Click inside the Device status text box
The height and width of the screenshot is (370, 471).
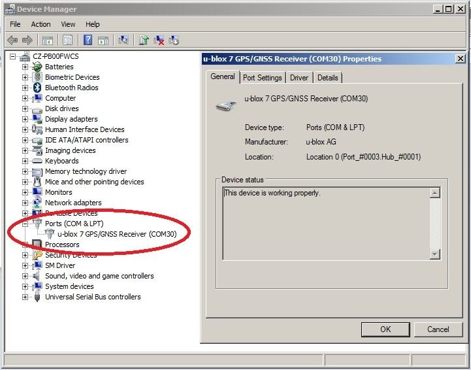[x=326, y=224]
